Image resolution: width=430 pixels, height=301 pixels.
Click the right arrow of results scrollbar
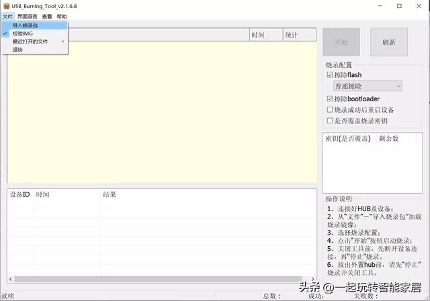tap(312, 279)
